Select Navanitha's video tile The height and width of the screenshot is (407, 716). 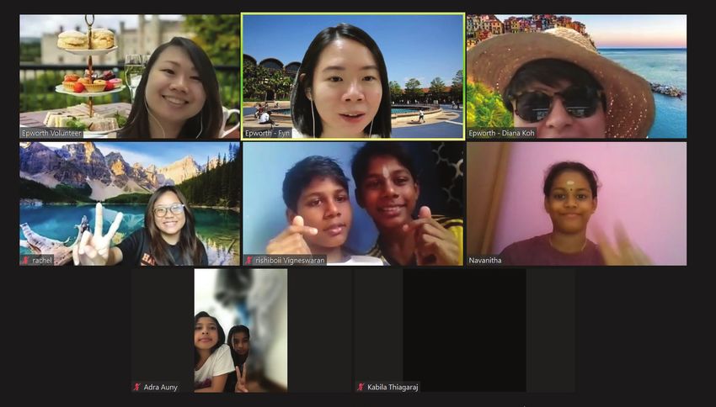[576, 203]
